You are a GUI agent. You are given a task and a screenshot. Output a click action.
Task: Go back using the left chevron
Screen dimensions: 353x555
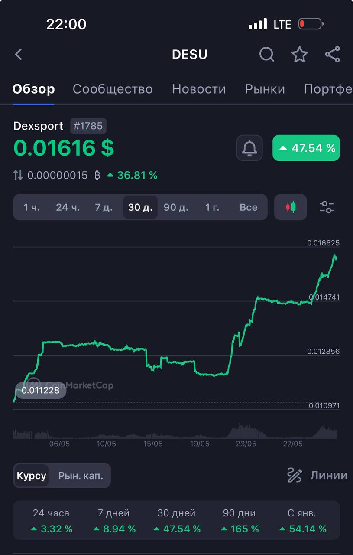coord(18,54)
